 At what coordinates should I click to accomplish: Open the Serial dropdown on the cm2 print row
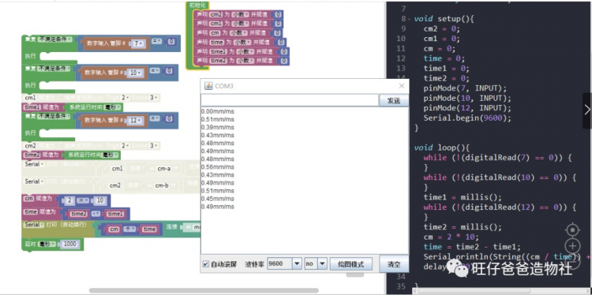pos(35,181)
